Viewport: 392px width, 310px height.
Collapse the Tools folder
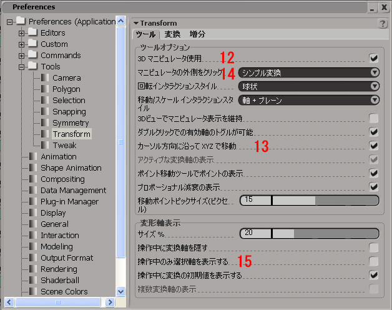click(21, 67)
